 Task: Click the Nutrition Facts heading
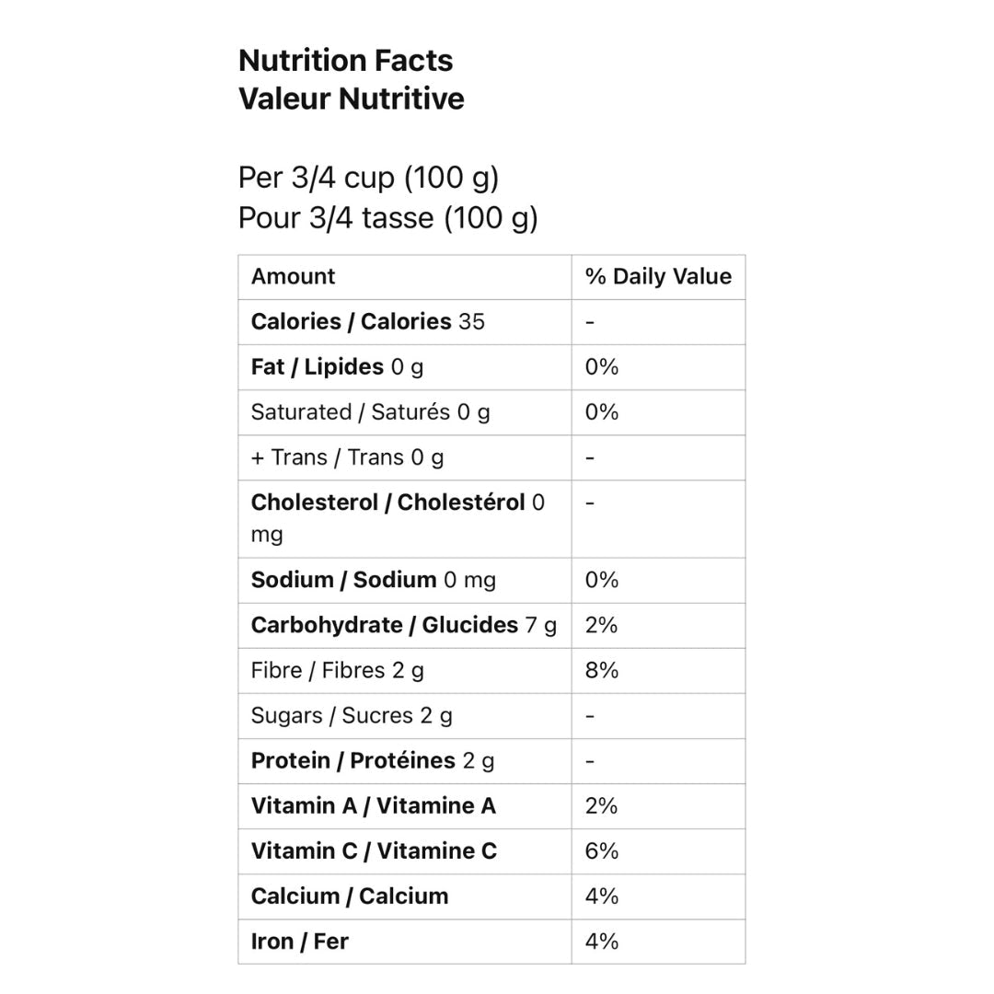point(345,61)
